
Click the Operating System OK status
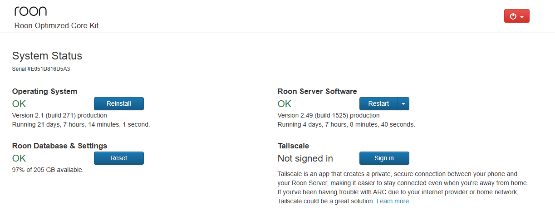point(19,104)
